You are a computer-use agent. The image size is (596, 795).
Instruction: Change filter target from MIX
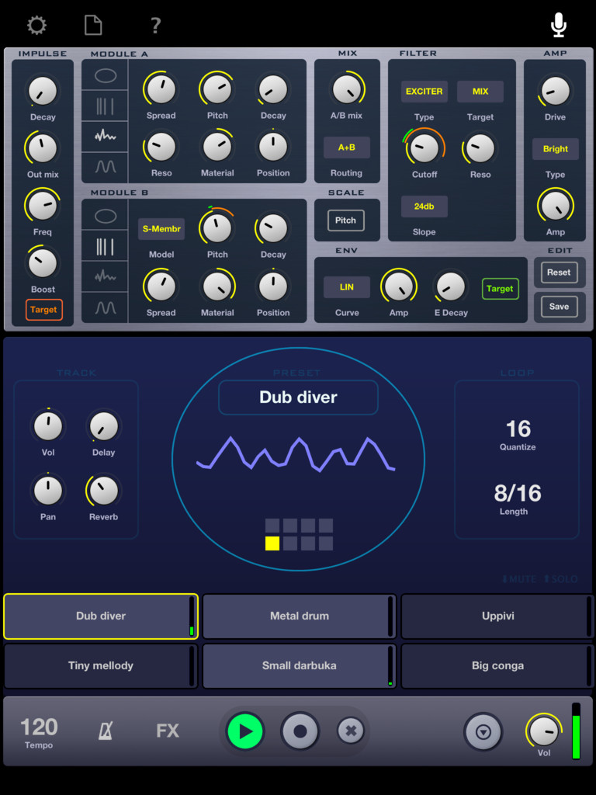click(480, 92)
